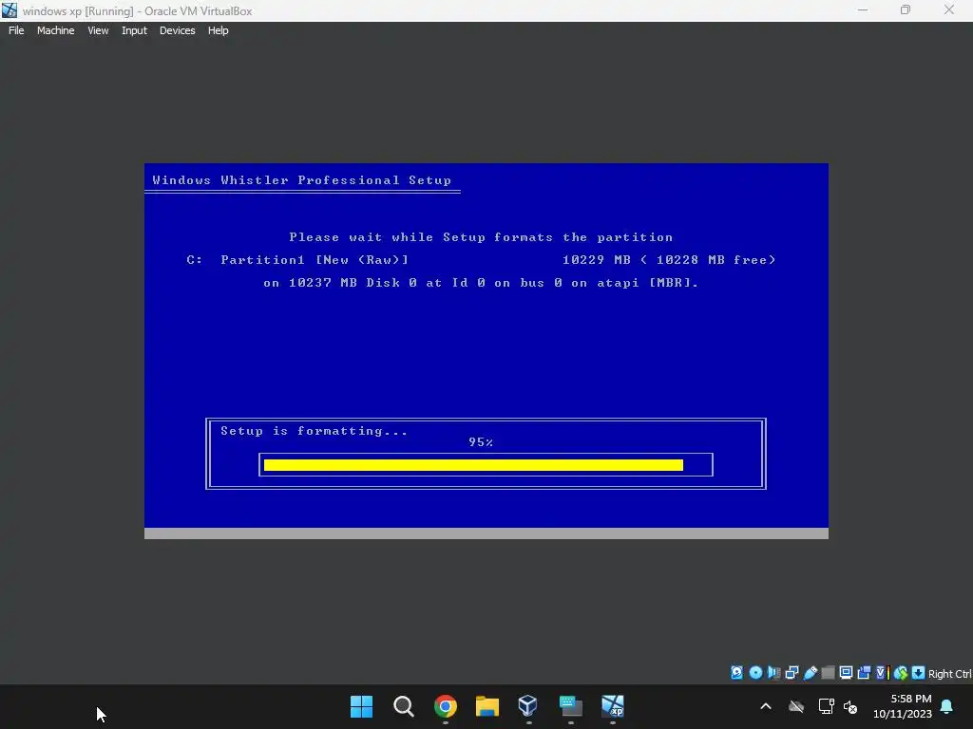Open taskbar Search

click(x=403, y=706)
